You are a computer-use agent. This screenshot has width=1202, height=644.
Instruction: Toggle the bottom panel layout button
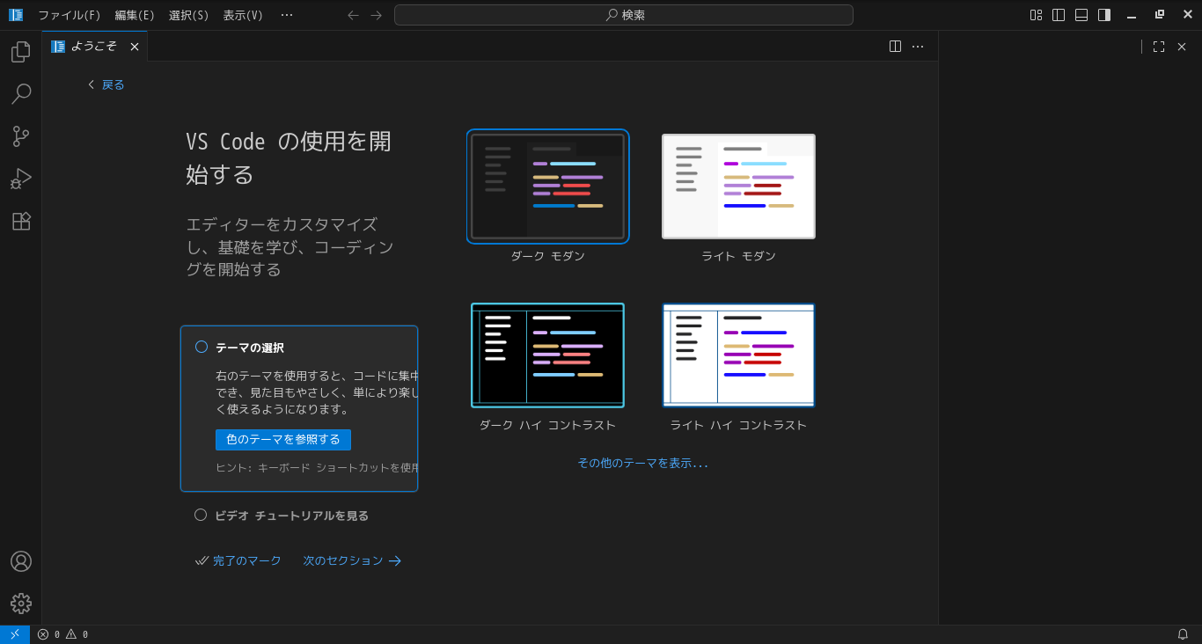pyautogui.click(x=1081, y=15)
